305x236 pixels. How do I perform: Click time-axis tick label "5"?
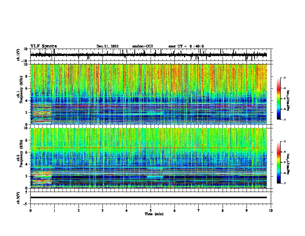pyautogui.click(x=151, y=211)
